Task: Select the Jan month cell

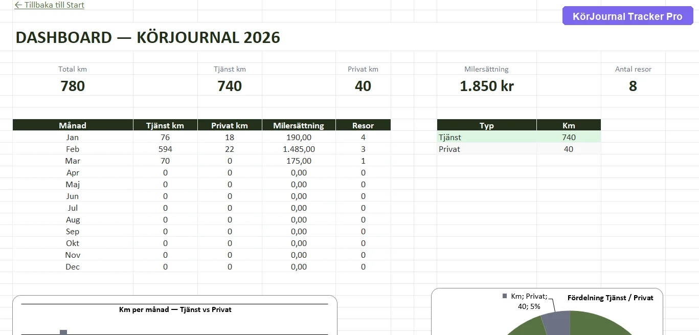Action: pyautogui.click(x=73, y=137)
